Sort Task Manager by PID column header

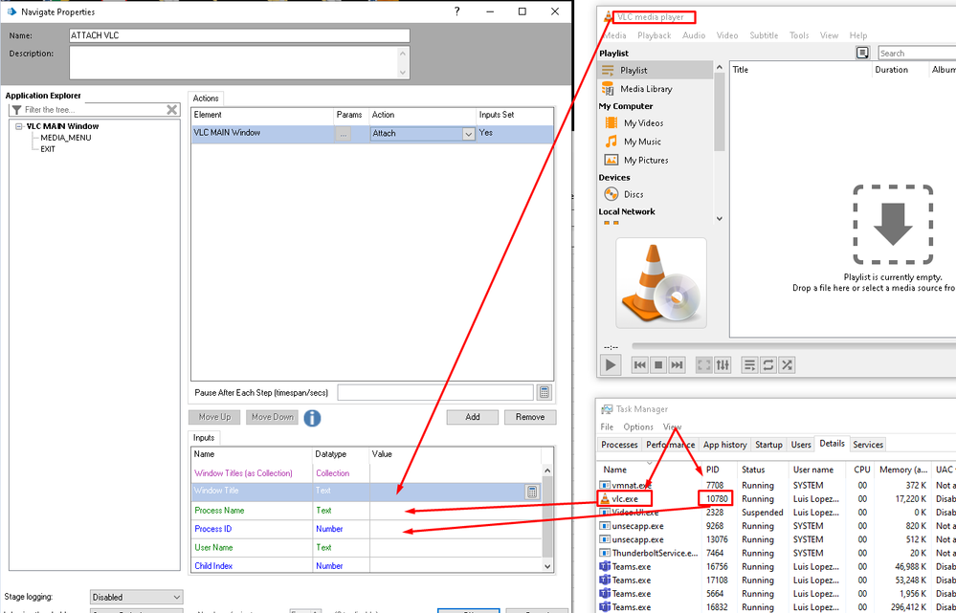pyautogui.click(x=713, y=470)
